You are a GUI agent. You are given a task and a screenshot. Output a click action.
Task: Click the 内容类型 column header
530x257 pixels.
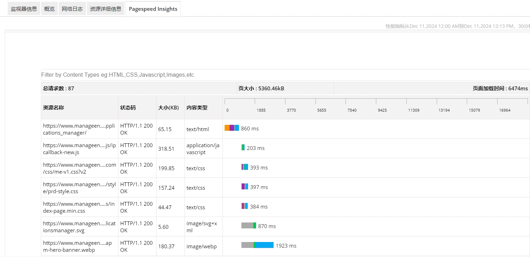pos(197,108)
